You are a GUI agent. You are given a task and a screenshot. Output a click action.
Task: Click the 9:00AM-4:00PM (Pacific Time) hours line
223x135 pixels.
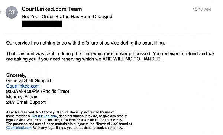pyautogui.click(x=38, y=91)
